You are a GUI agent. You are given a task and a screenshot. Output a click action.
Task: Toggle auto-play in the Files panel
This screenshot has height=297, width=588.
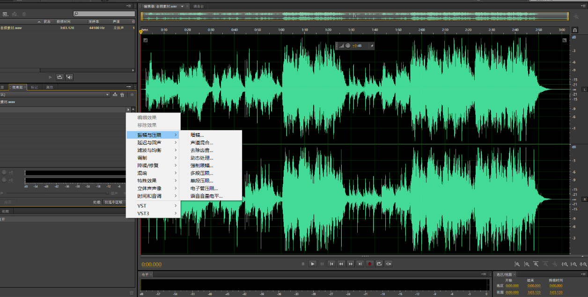pyautogui.click(x=69, y=77)
